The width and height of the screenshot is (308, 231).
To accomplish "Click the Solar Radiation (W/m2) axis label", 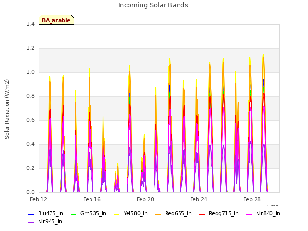I will point(7,109).
